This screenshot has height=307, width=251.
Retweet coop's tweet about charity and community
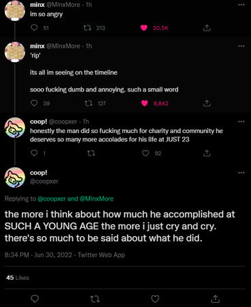point(91,153)
